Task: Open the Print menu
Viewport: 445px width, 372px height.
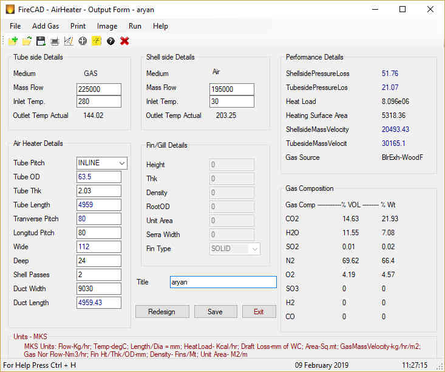Action: coord(78,26)
